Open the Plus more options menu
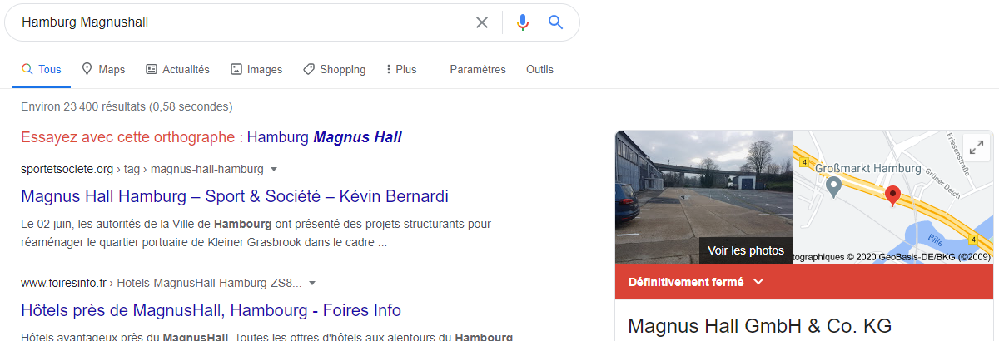This screenshot has width=999, height=341. tap(401, 70)
